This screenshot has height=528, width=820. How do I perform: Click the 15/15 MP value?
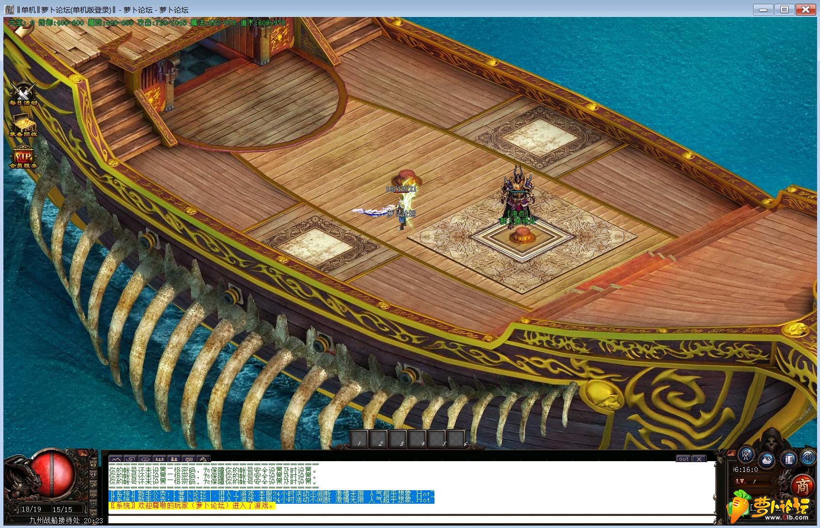62,510
